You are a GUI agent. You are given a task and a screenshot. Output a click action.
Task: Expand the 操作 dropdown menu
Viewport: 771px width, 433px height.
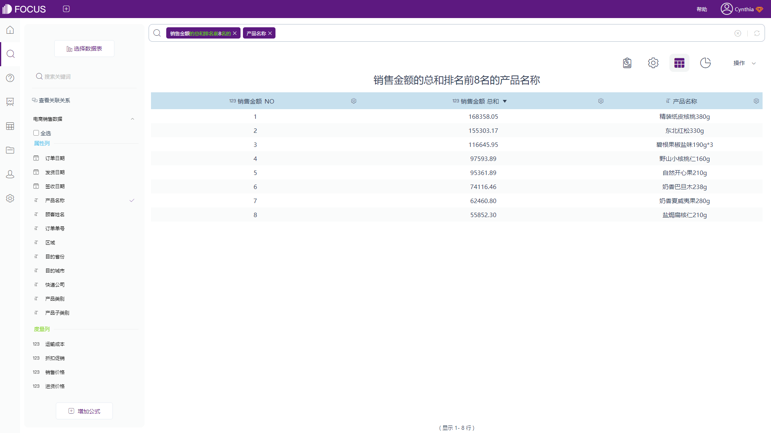click(744, 63)
